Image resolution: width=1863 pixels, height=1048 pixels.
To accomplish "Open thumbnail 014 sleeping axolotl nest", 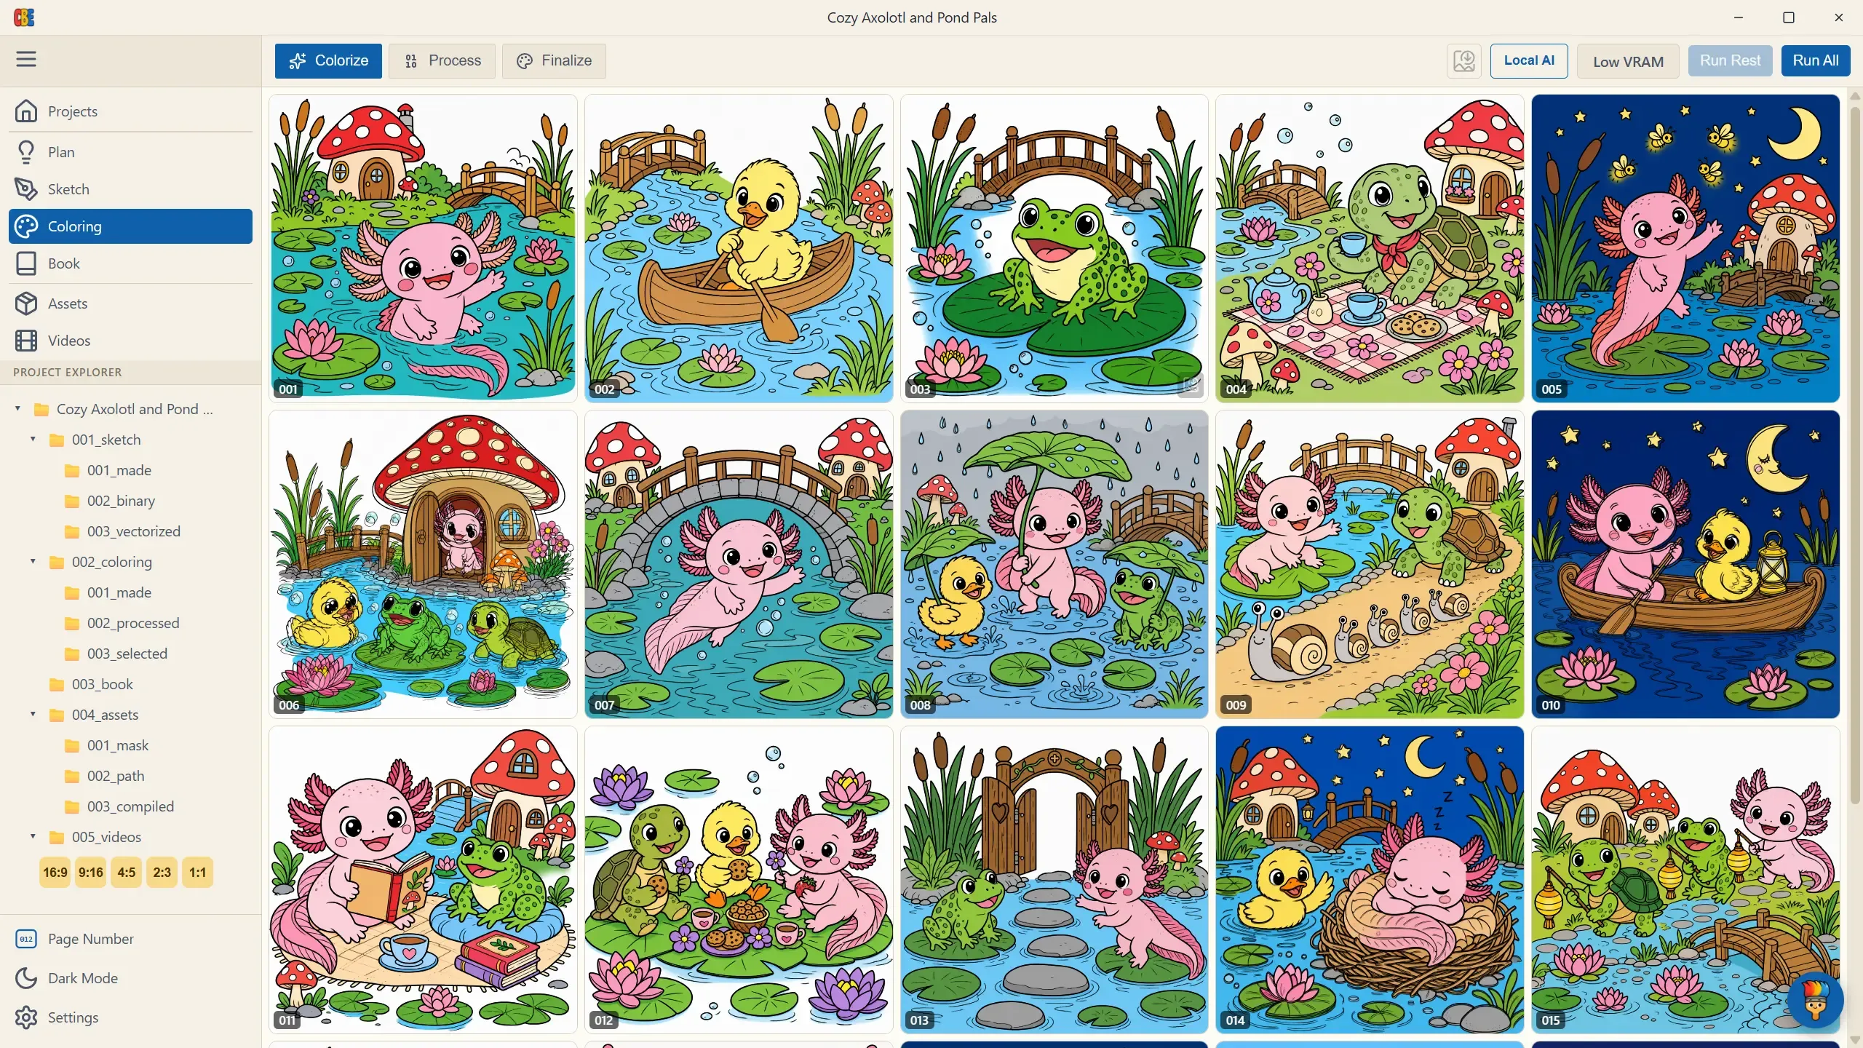I will pos(1370,880).
